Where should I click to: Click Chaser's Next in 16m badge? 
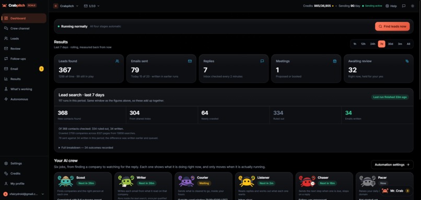pos(328,183)
